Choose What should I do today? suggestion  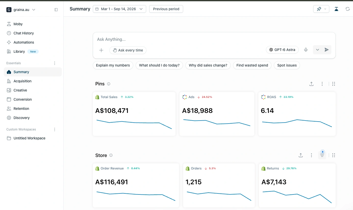point(159,65)
